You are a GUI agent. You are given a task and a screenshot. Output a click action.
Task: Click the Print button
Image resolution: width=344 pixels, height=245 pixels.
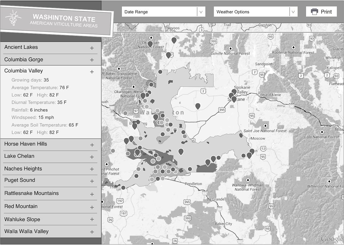pyautogui.click(x=321, y=12)
